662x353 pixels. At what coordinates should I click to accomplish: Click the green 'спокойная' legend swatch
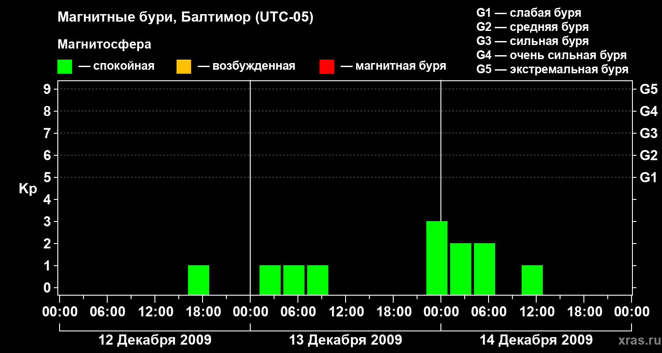click(65, 67)
